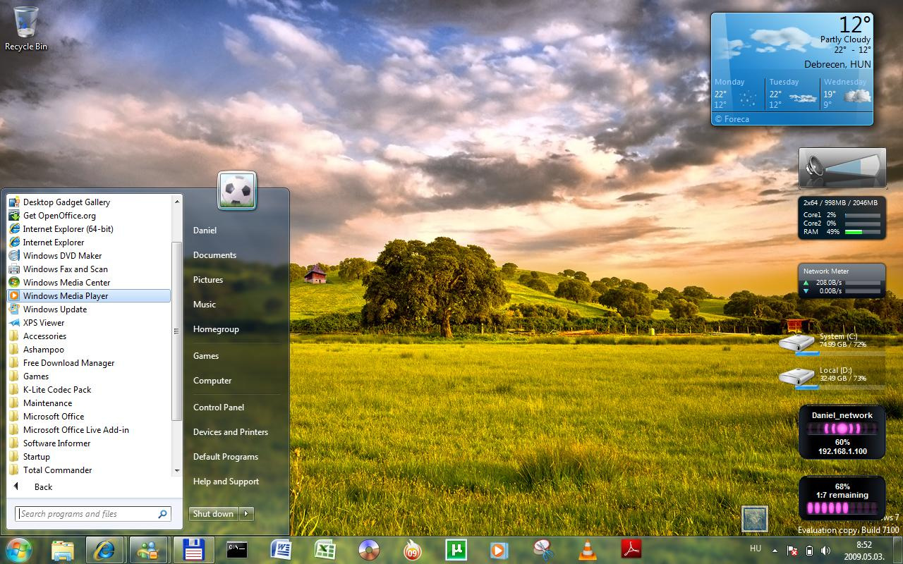Open the Local (D:) drive gadget
This screenshot has height=564, width=903.
click(832, 376)
